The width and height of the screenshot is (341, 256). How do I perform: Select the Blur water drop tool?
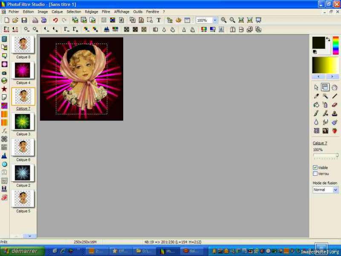(316, 122)
